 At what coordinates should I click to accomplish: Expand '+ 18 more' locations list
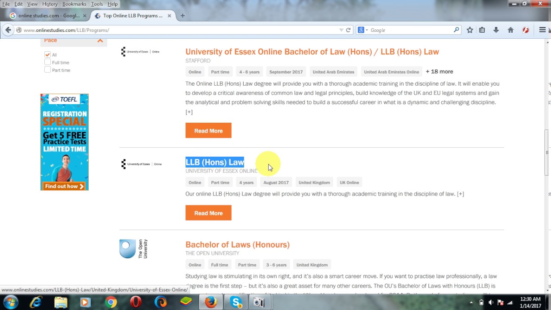[440, 71]
